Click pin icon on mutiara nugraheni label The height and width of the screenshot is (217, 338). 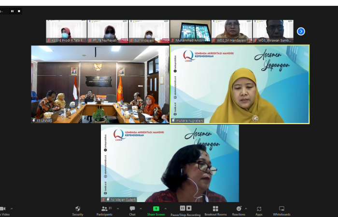[x=173, y=121]
